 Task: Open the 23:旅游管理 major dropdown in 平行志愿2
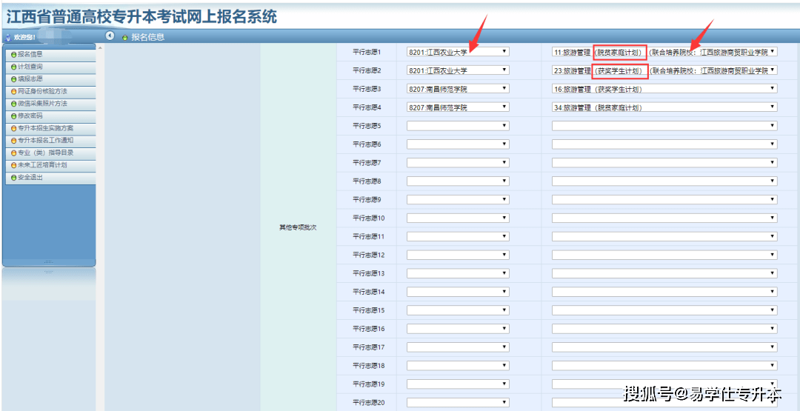[664, 70]
